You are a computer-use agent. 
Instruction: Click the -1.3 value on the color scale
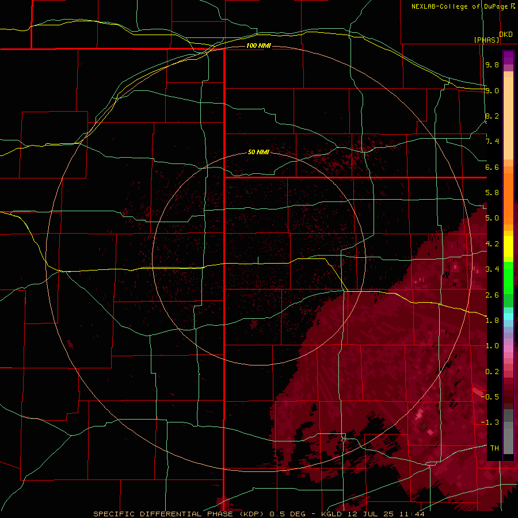(490, 422)
